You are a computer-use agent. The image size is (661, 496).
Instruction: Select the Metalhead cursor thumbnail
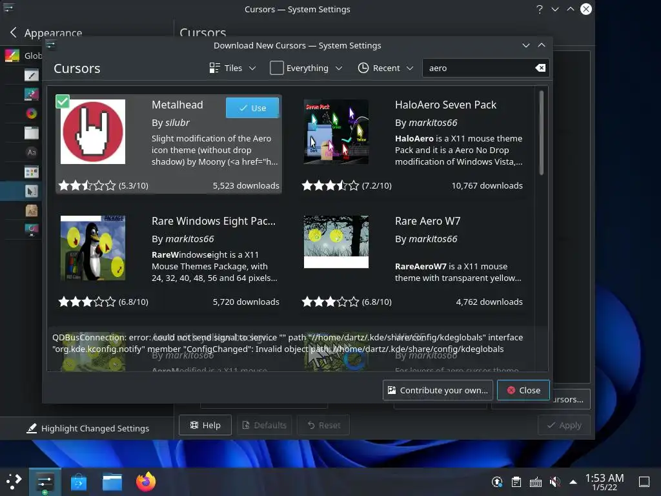click(93, 132)
